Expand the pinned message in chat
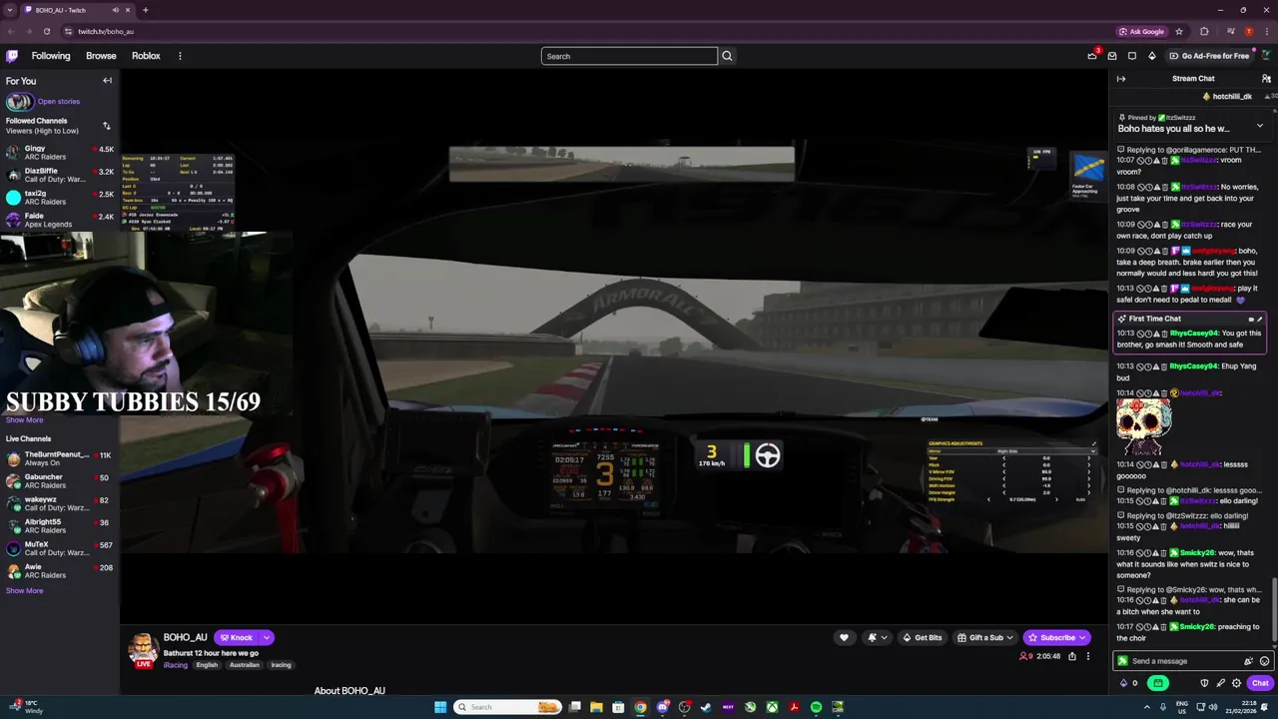This screenshot has height=719, width=1278. tap(1259, 126)
